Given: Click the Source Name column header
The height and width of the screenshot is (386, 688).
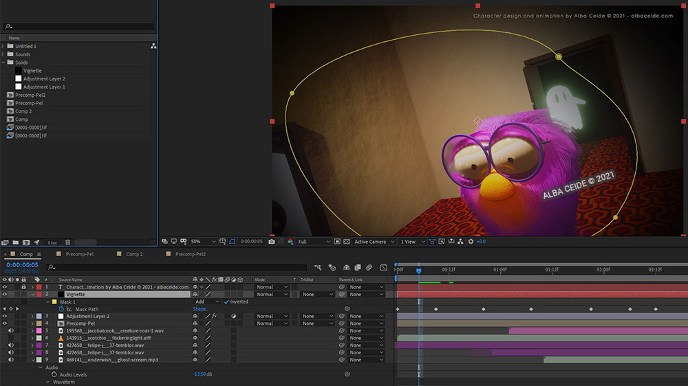Looking at the screenshot, I should pyautogui.click(x=71, y=280).
